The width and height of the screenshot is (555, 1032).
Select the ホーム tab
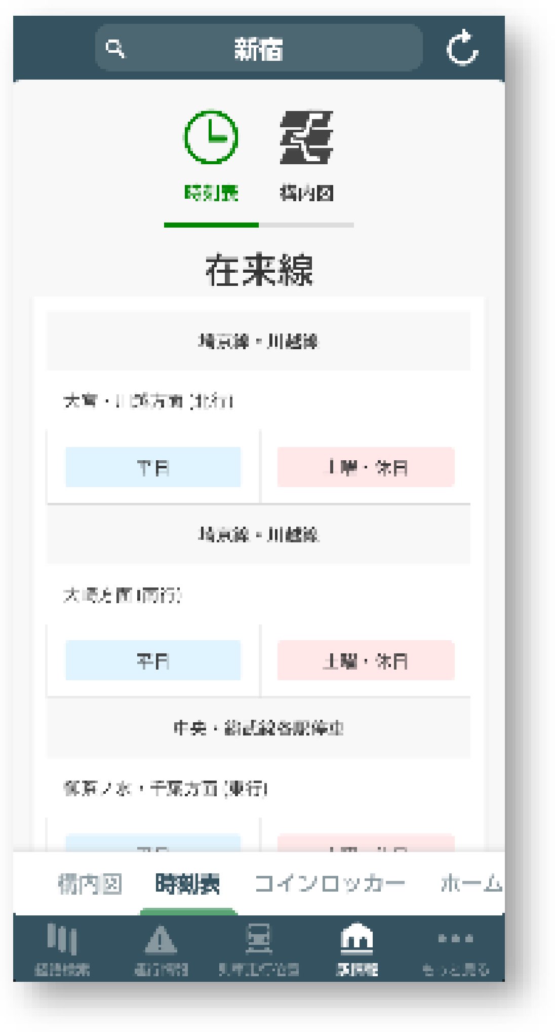(471, 884)
